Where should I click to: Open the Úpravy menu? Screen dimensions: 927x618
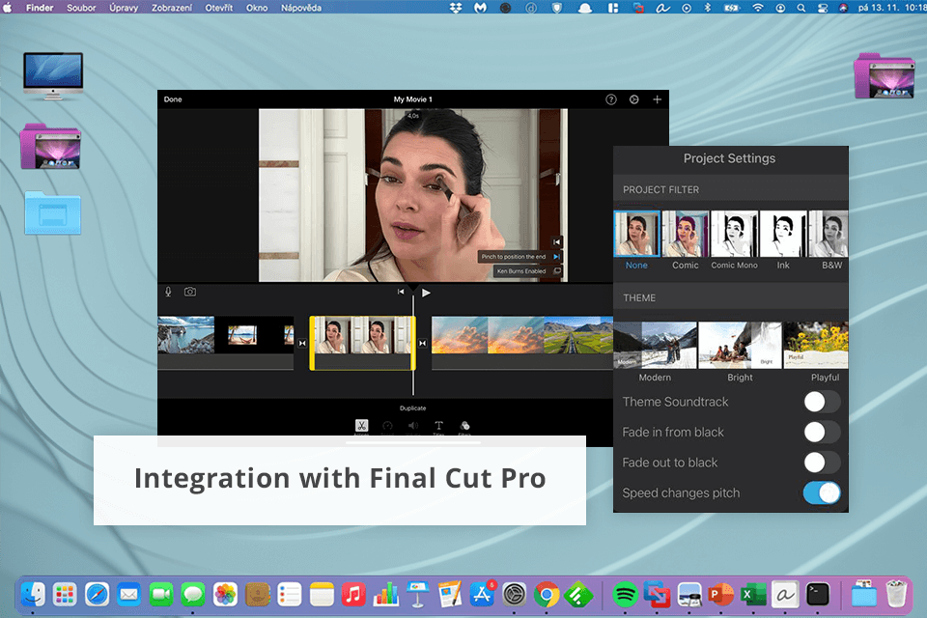tap(124, 8)
